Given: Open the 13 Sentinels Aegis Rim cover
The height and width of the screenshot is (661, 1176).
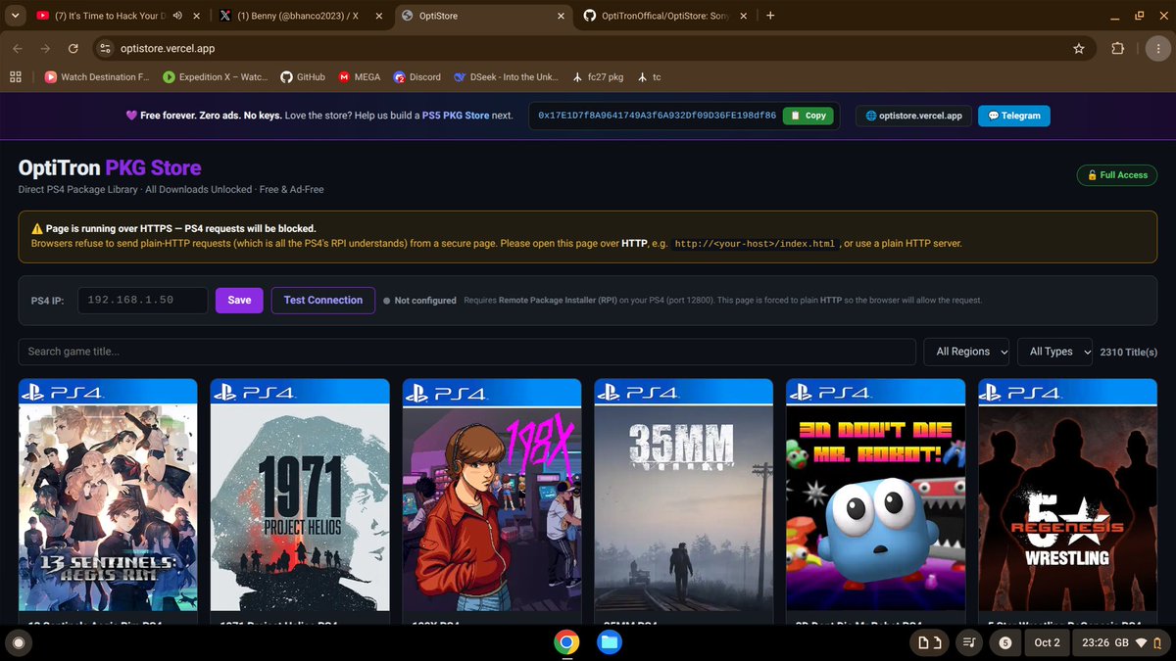Looking at the screenshot, I should (x=108, y=495).
